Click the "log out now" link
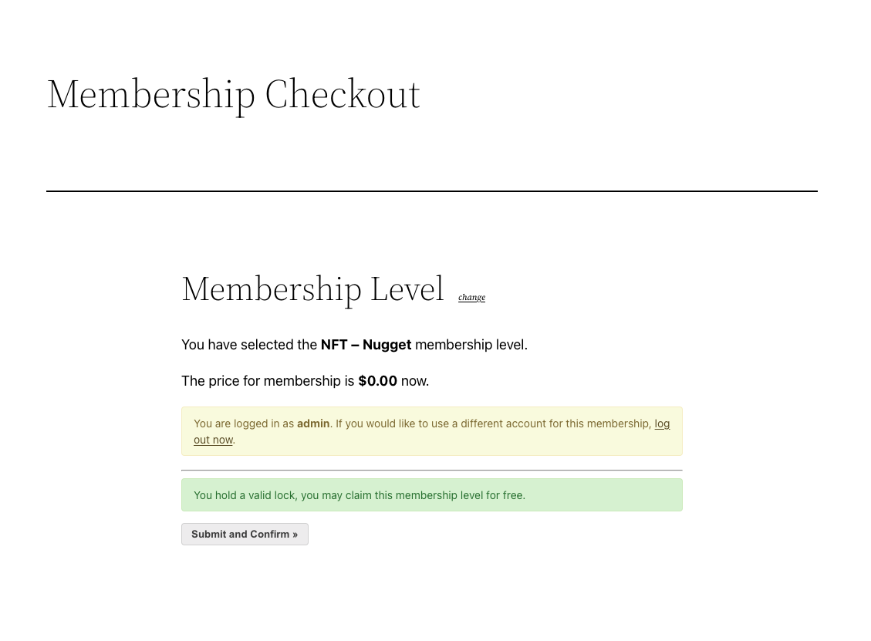The width and height of the screenshot is (871, 641). pos(213,440)
